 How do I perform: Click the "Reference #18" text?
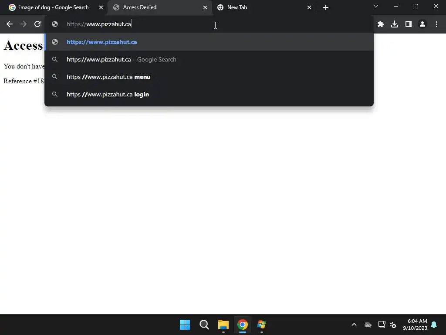24,81
